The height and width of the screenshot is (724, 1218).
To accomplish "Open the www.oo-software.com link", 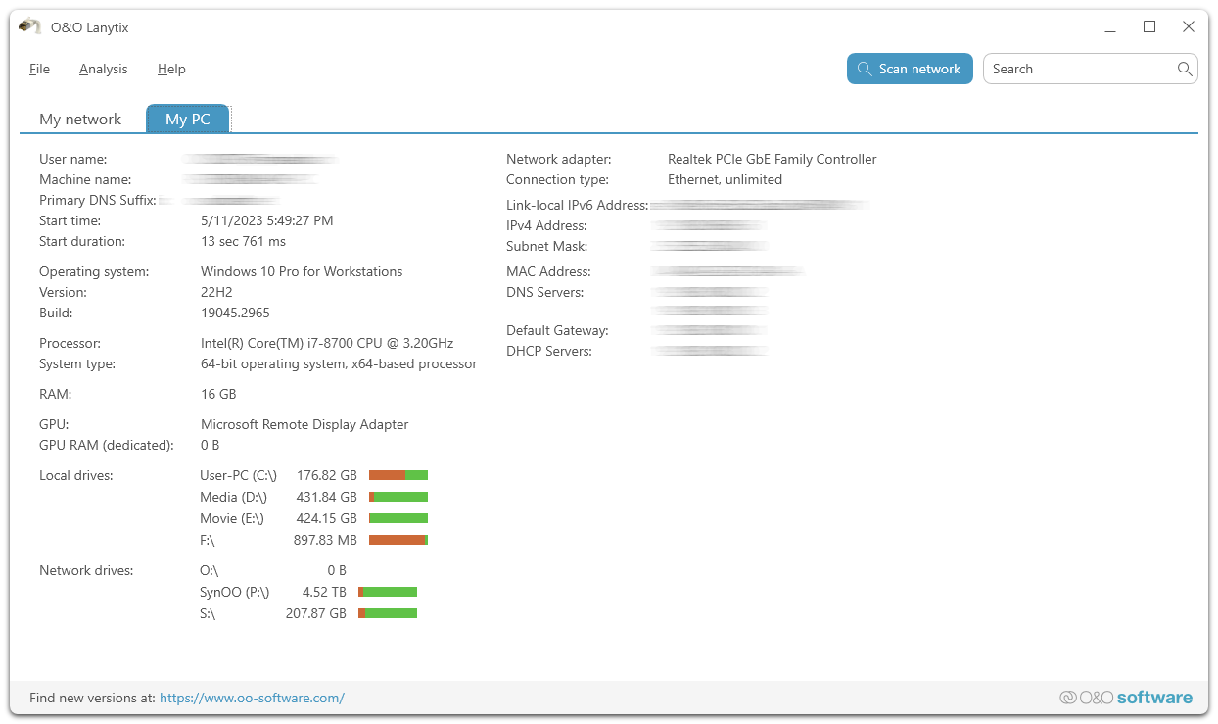I will pyautogui.click(x=252, y=699).
